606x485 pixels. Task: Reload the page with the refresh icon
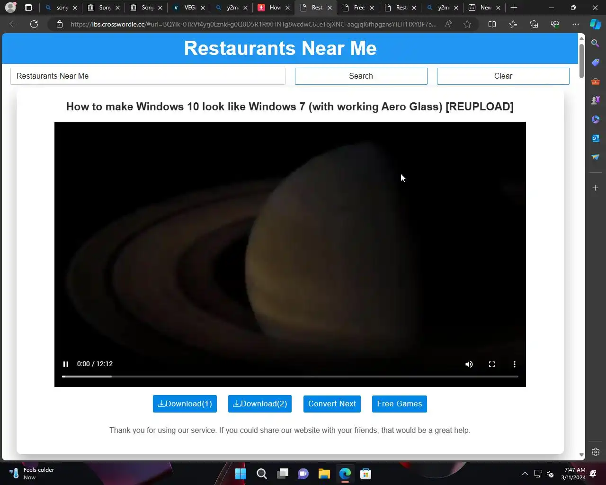pyautogui.click(x=34, y=24)
